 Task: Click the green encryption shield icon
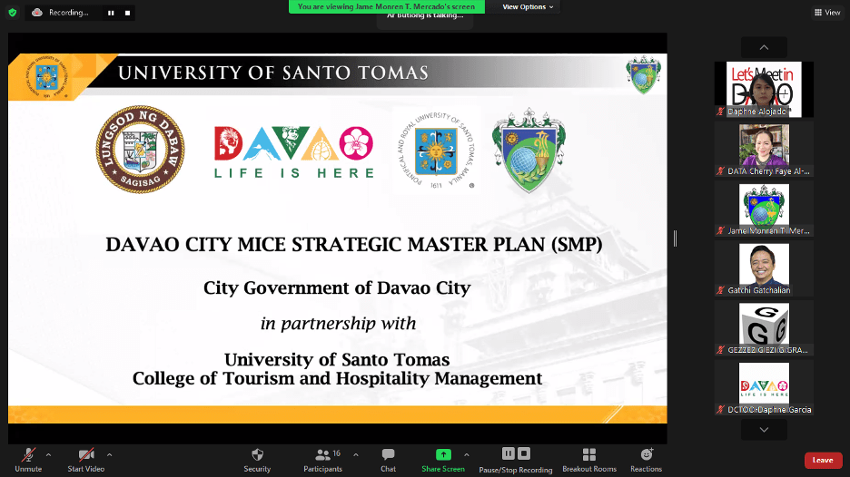click(x=13, y=13)
